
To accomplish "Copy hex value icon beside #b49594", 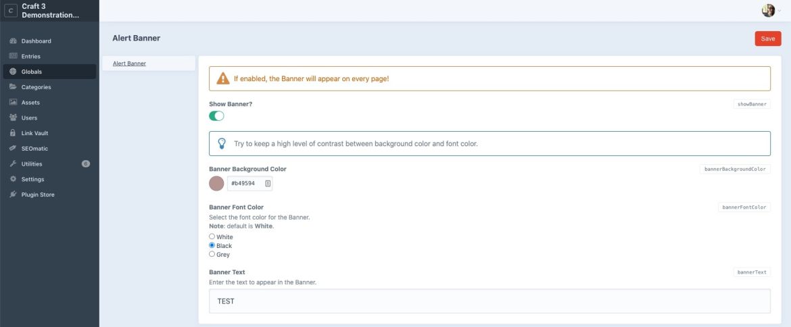I will click(268, 184).
